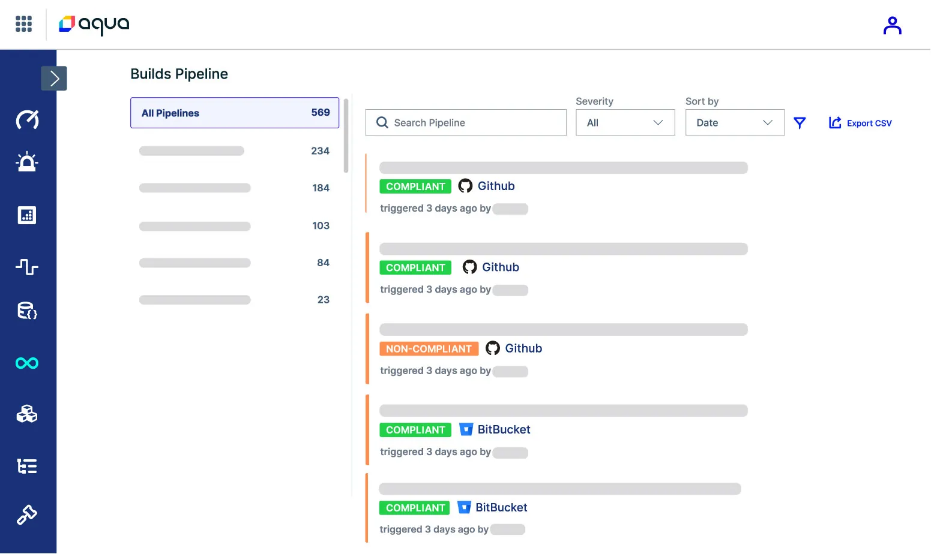The image size is (931, 554).
Task: Open the database code icon in sidebar
Action: pos(27,311)
